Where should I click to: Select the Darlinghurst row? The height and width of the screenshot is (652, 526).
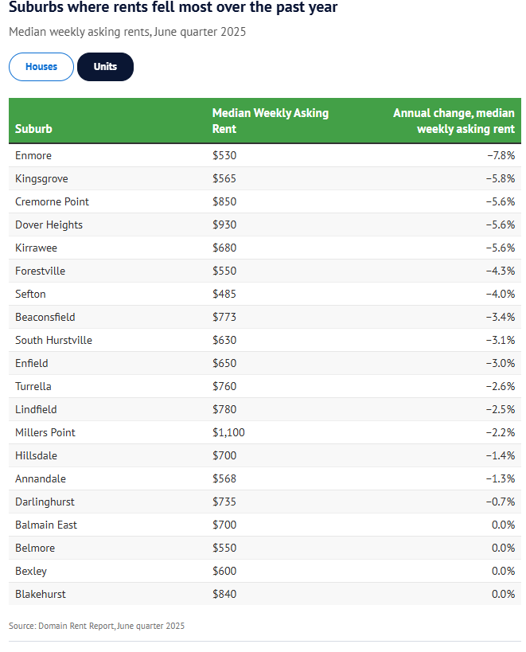(x=45, y=502)
